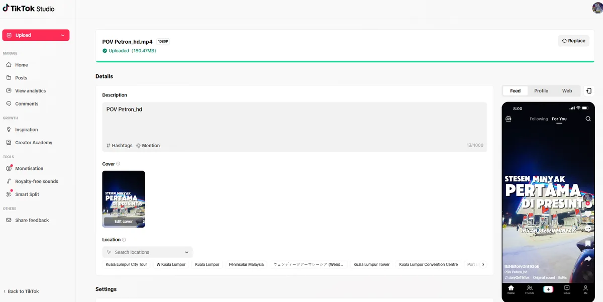Click the preview panel collapse icon

pyautogui.click(x=589, y=91)
